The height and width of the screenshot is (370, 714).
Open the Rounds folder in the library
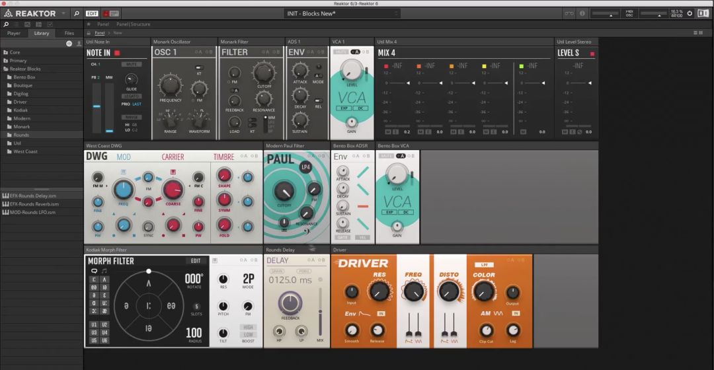pos(21,135)
